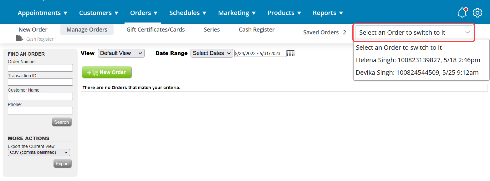Open the Default View dropdown
The height and width of the screenshot is (181, 490).
click(121, 53)
